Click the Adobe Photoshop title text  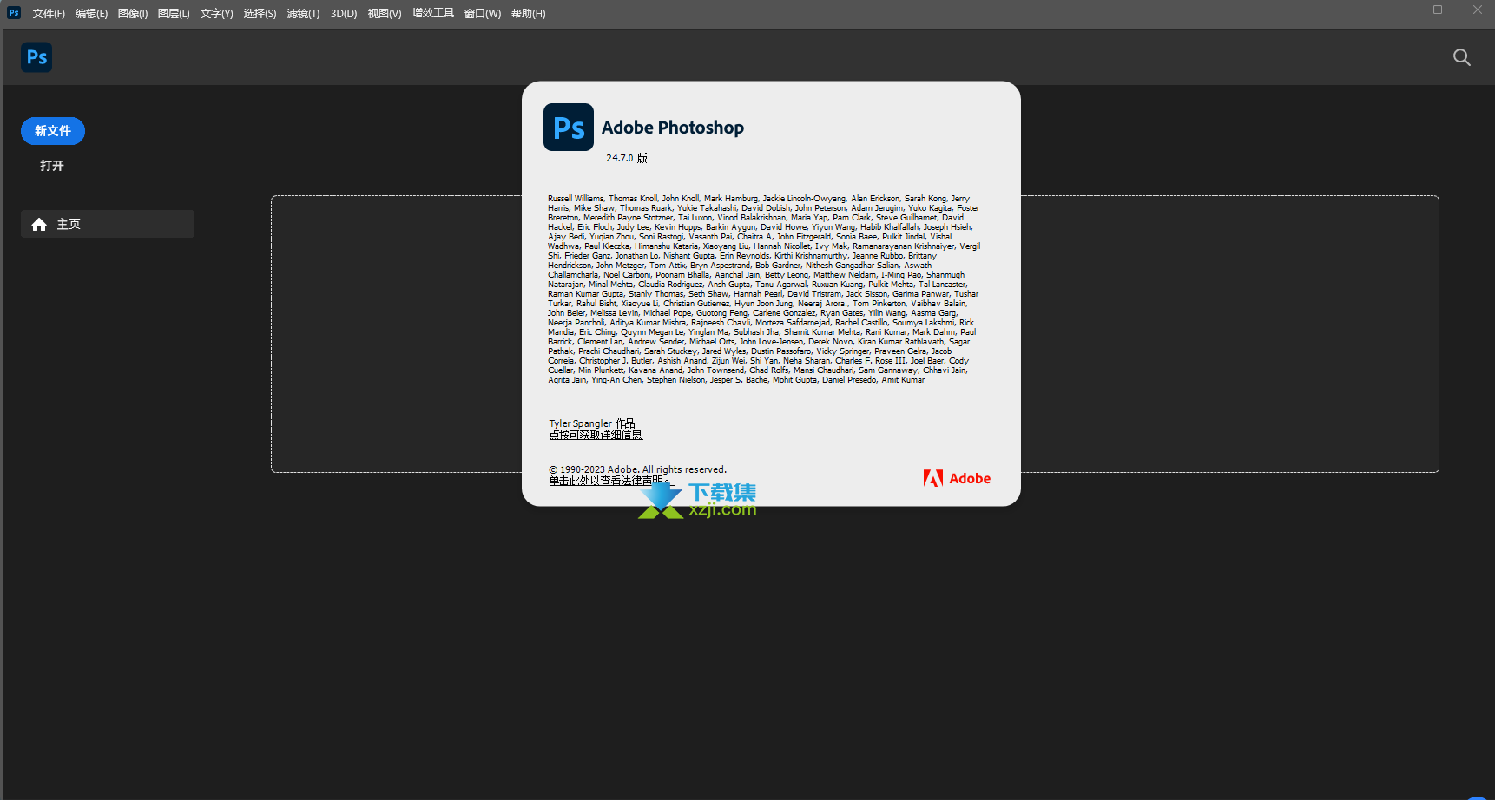673,128
